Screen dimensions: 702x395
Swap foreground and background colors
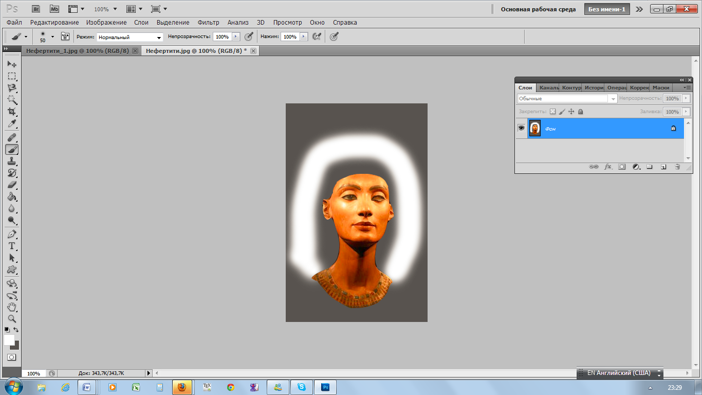[16, 330]
